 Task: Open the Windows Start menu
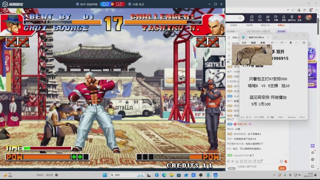pos(105,175)
